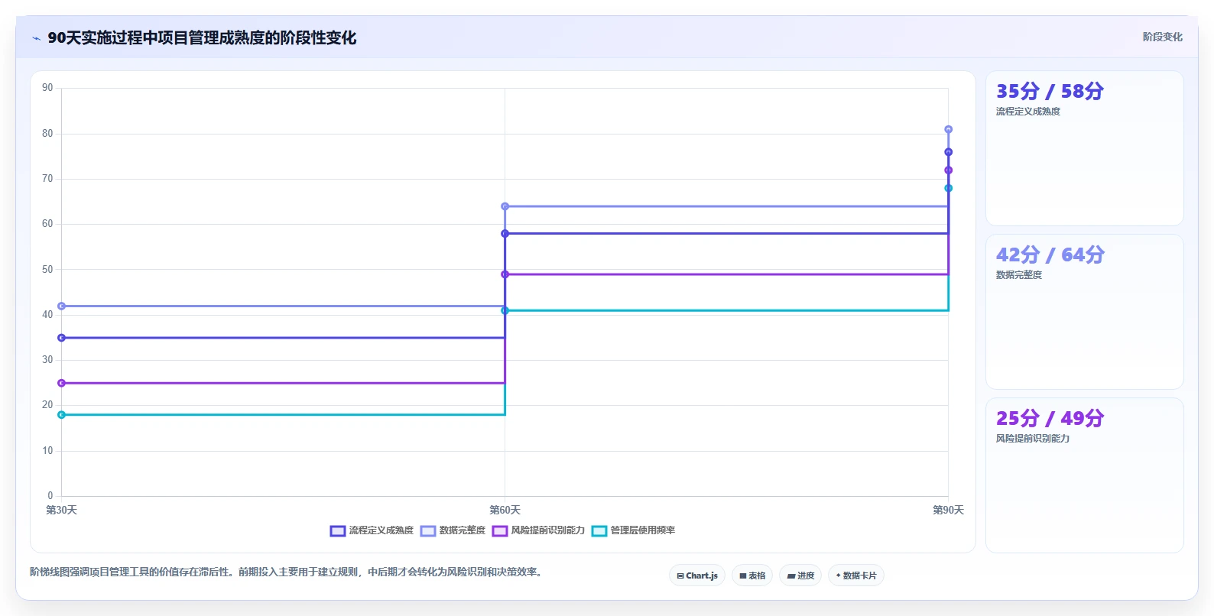Click the 数据完整度 card caption
The width and height of the screenshot is (1214, 616).
coord(1018,275)
